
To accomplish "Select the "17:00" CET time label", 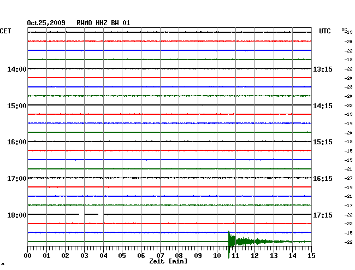I will pos(17,179).
